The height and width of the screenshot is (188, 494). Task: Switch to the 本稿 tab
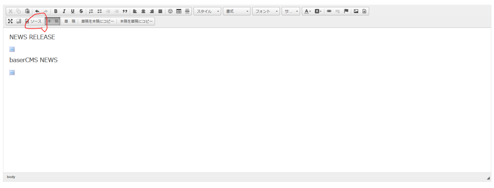point(53,21)
